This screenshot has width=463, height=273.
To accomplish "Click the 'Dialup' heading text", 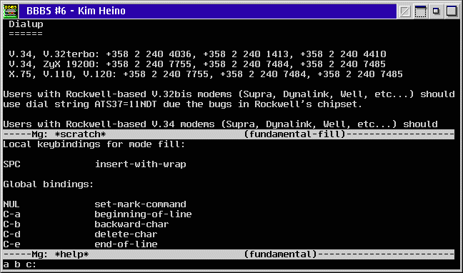I will [26, 24].
